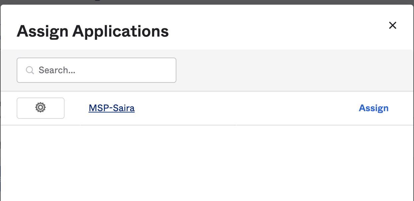The height and width of the screenshot is (201, 414).
Task: Click the Assign action for MSP-Saira
Action: (373, 108)
